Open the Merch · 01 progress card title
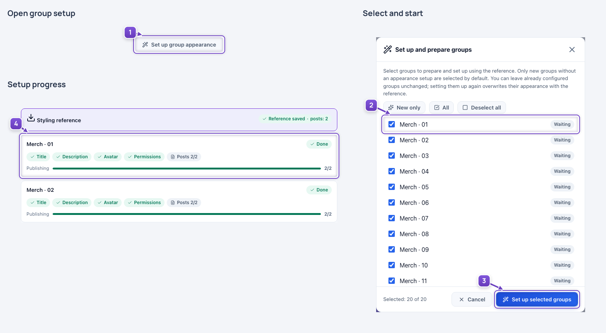606x333 pixels. coord(40,144)
